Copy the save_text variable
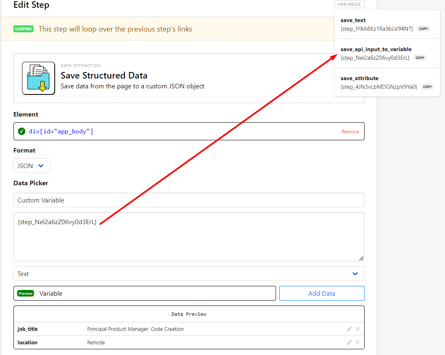Viewport: 445px width, 355px height. pyautogui.click(x=423, y=29)
